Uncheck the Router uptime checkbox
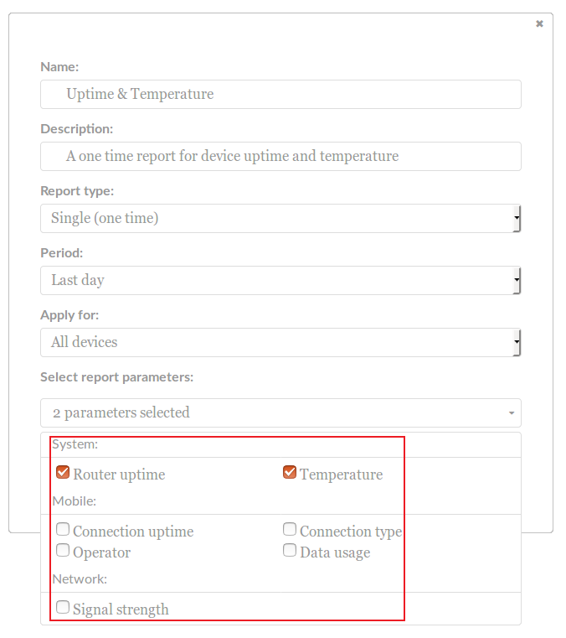 pyautogui.click(x=63, y=473)
